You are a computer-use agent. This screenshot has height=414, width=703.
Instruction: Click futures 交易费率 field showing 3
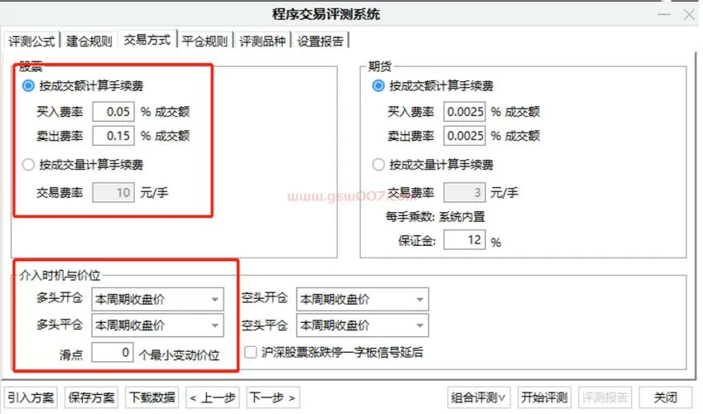(465, 193)
